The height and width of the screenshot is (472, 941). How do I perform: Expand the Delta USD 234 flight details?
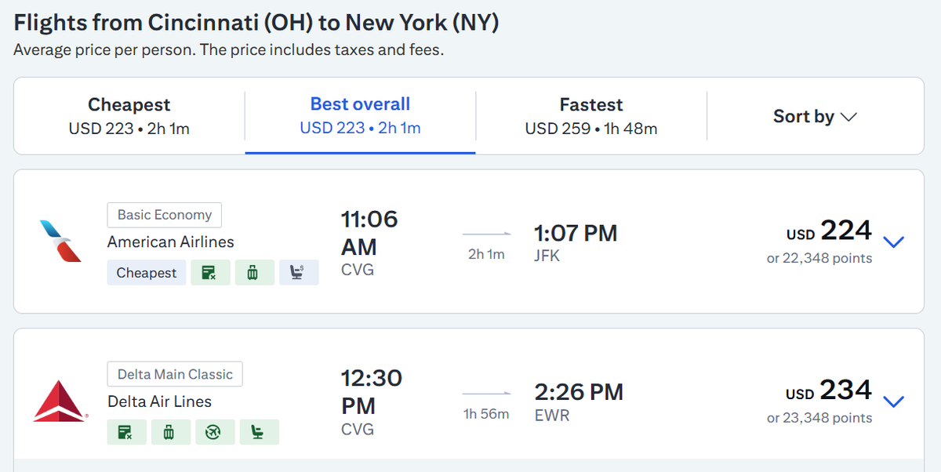[x=893, y=401]
